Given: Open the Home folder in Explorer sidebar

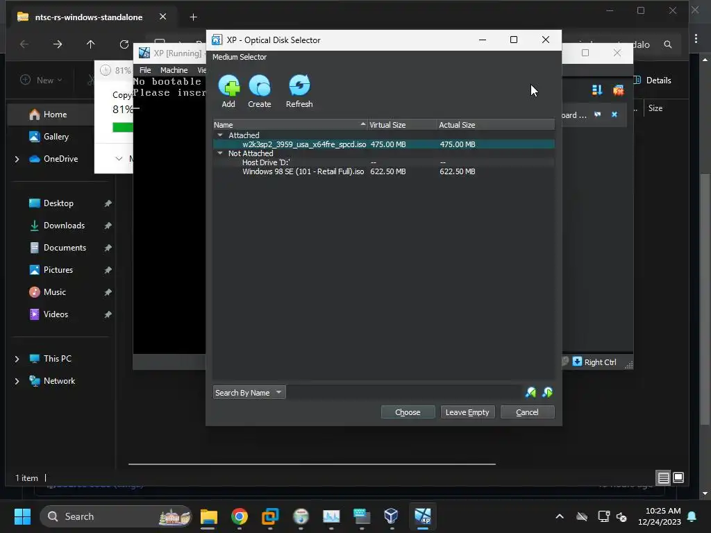Looking at the screenshot, I should (54, 115).
